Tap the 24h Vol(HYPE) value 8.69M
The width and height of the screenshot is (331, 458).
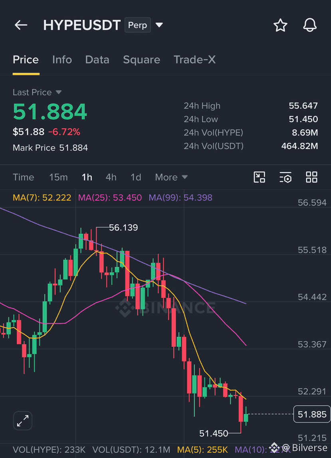click(x=305, y=133)
